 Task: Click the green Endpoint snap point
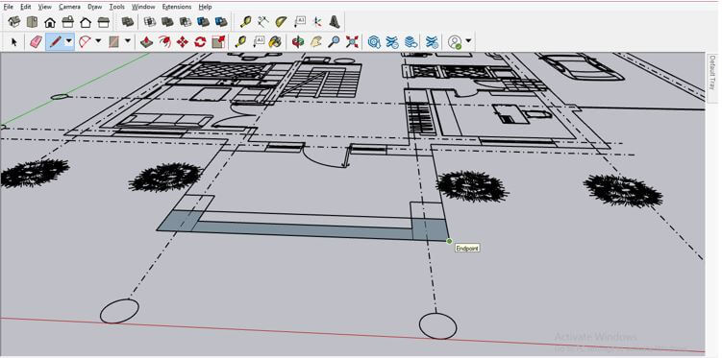coord(449,241)
